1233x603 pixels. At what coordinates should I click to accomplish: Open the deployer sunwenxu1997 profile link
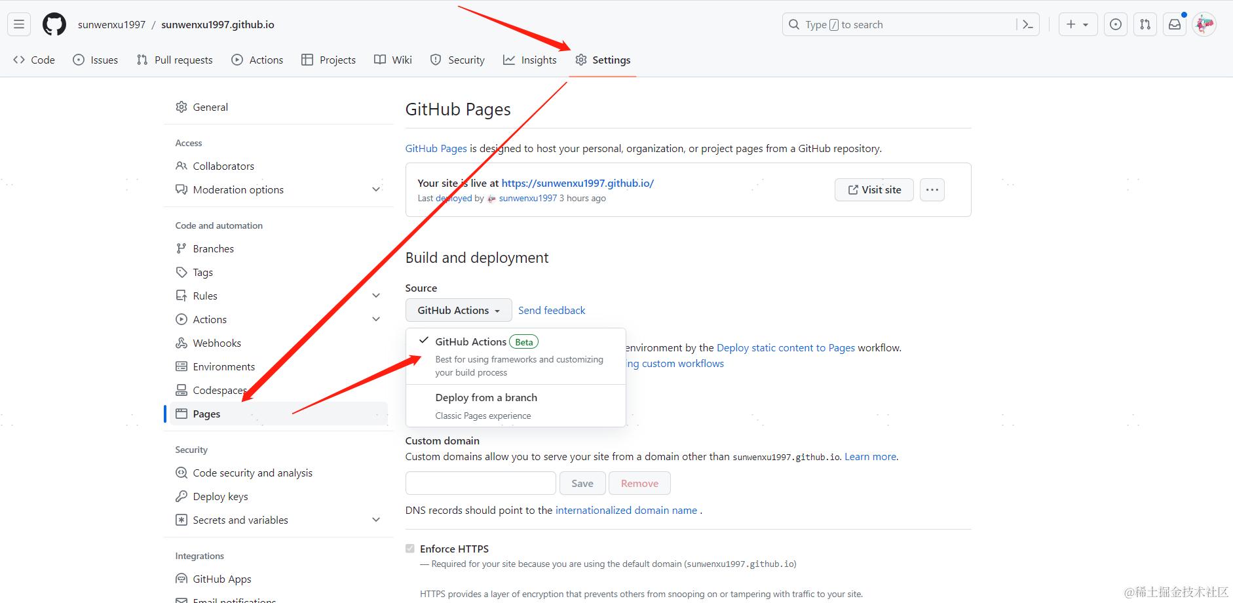pyautogui.click(x=528, y=198)
